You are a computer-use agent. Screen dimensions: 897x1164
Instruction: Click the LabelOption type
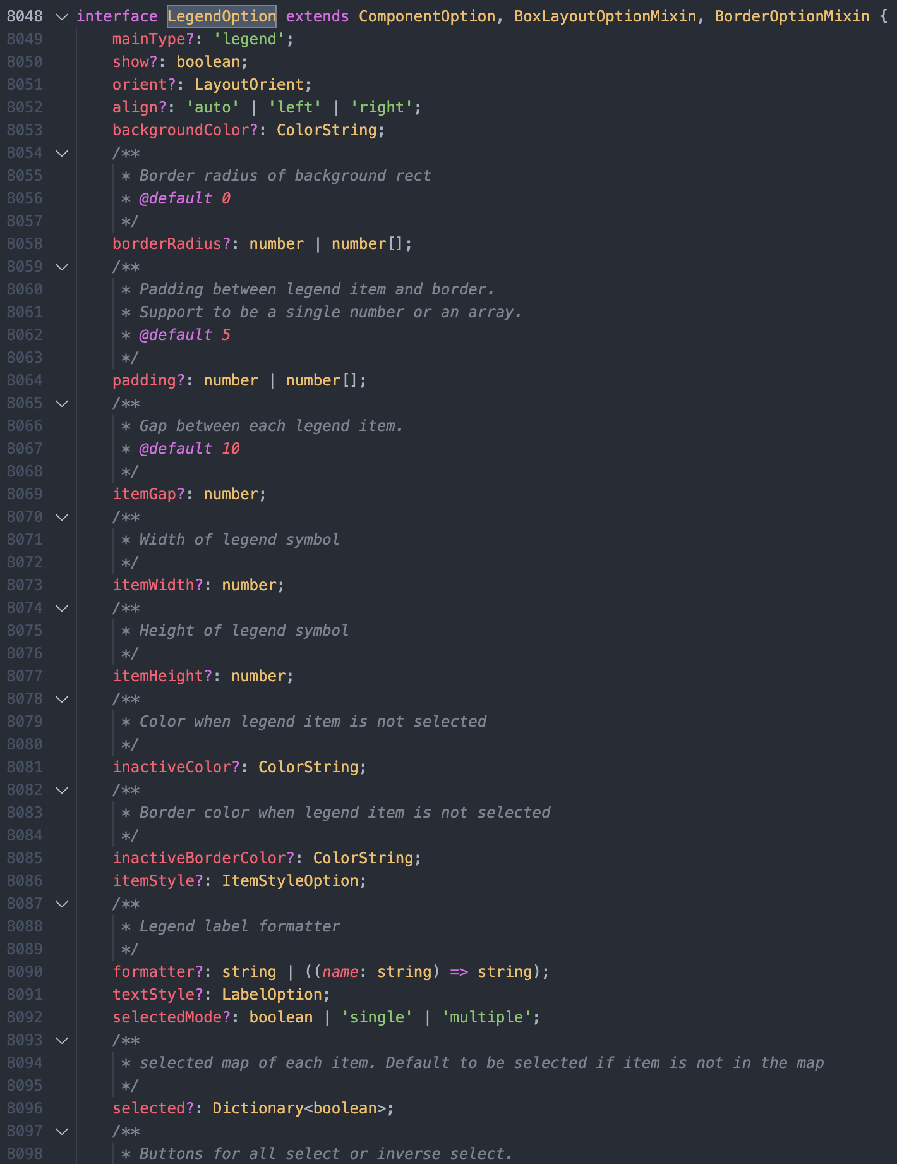pos(272,995)
